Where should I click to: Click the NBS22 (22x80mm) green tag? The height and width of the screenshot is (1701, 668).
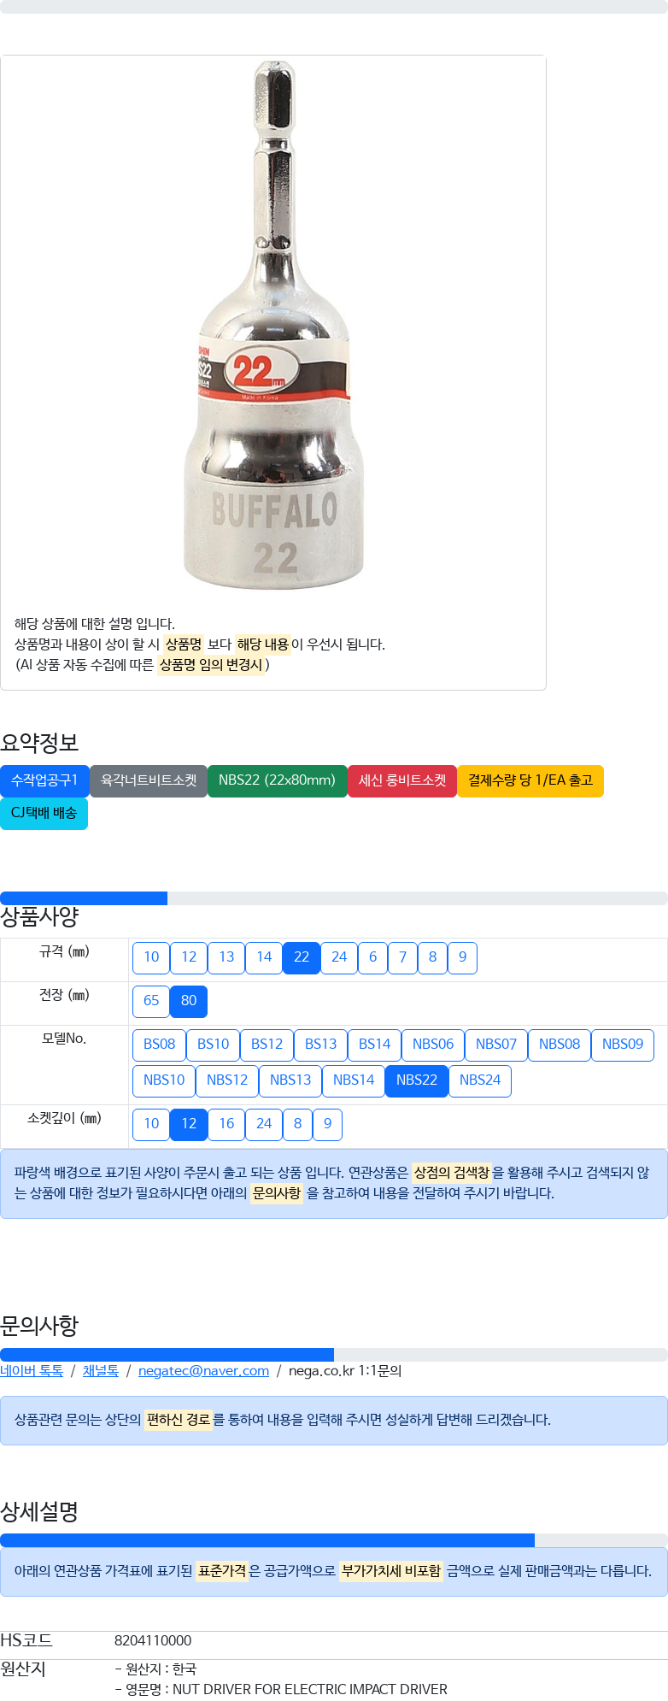[277, 781]
